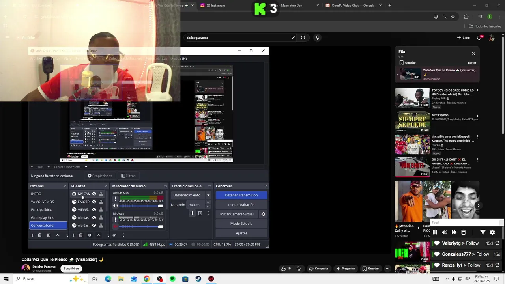This screenshot has height=284, width=505.
Task: Zoom out the OBS preview with minus
Action: pos(32,167)
